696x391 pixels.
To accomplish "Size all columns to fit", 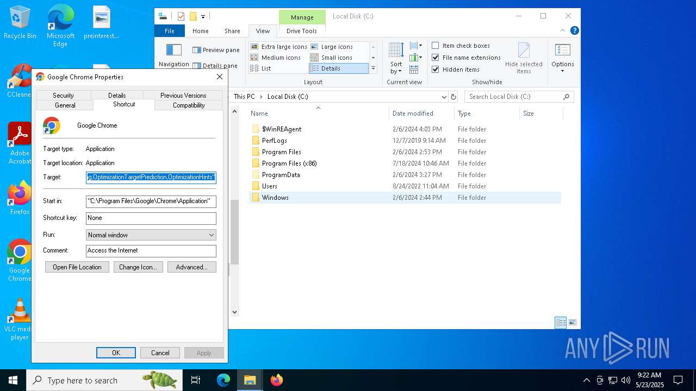I will [414, 70].
